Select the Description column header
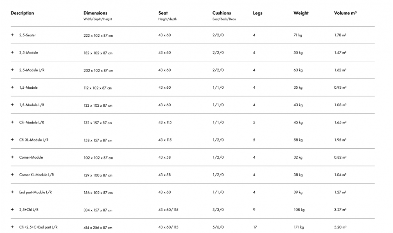Viewport: 393px width, 233px height. (23, 13)
